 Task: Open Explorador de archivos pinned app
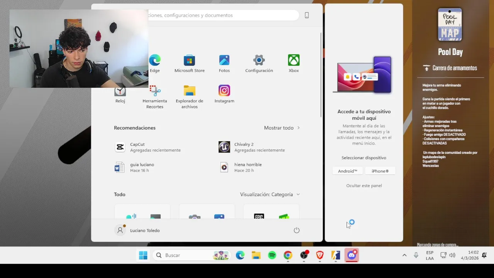coord(189,97)
